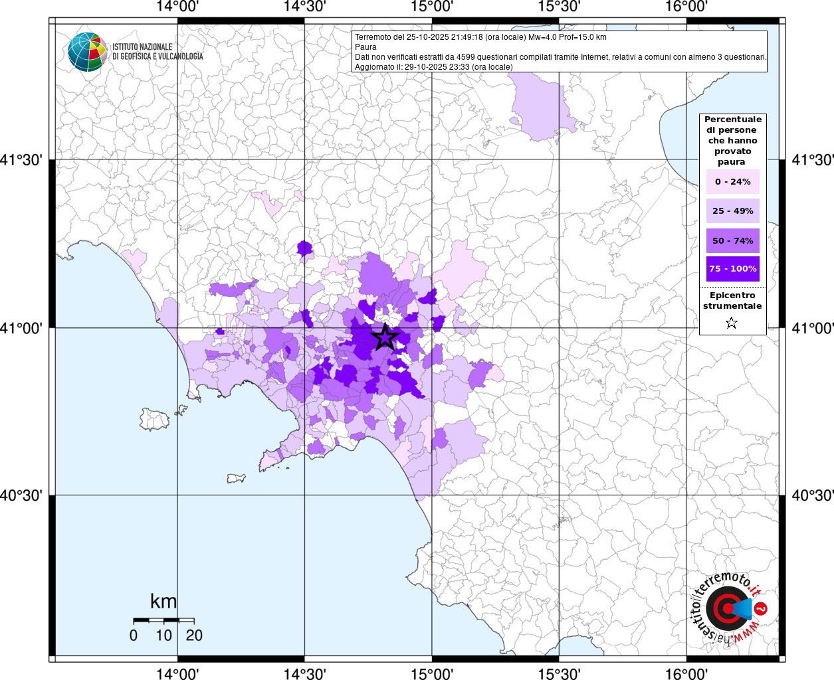Click the Ischia island outline

155,419
